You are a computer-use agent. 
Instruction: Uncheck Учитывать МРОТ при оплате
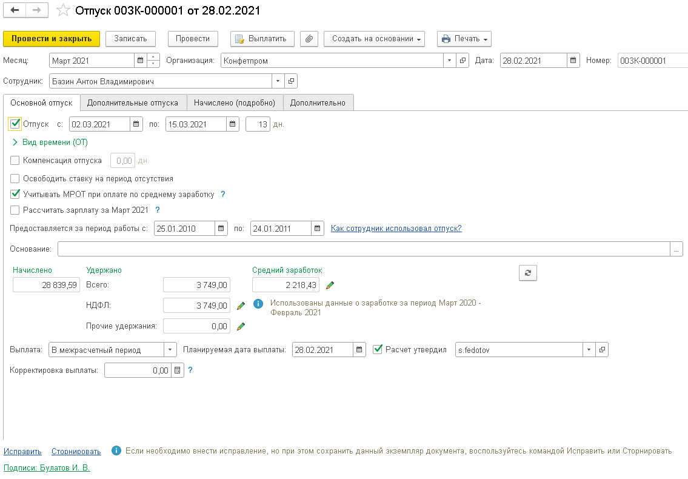point(15,195)
